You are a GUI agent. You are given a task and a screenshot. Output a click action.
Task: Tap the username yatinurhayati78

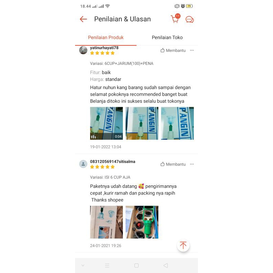(x=104, y=48)
